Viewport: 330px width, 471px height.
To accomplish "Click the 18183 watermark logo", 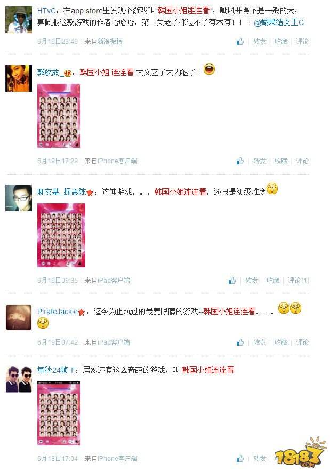I will click(x=300, y=452).
